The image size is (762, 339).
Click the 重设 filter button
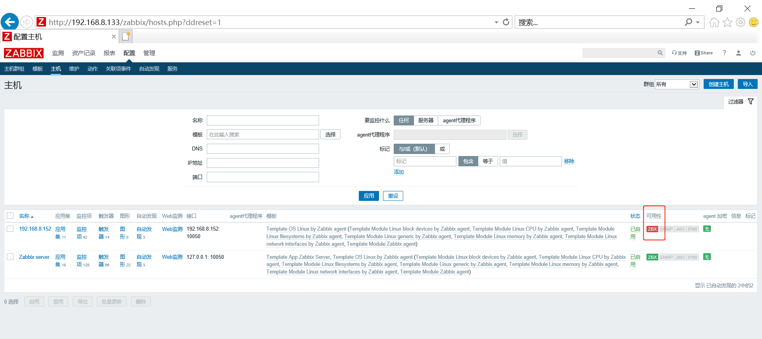393,196
